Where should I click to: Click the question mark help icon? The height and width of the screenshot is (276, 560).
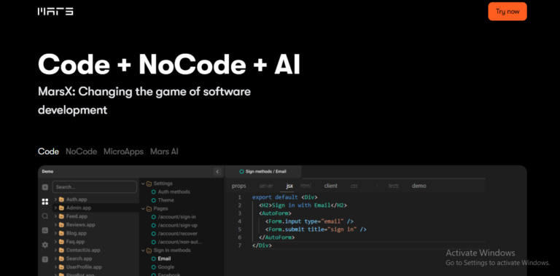tap(45, 259)
